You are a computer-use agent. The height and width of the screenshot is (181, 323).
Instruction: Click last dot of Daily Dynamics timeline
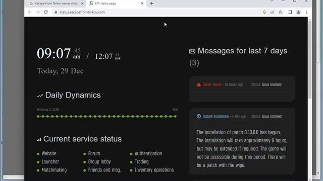click(175, 116)
